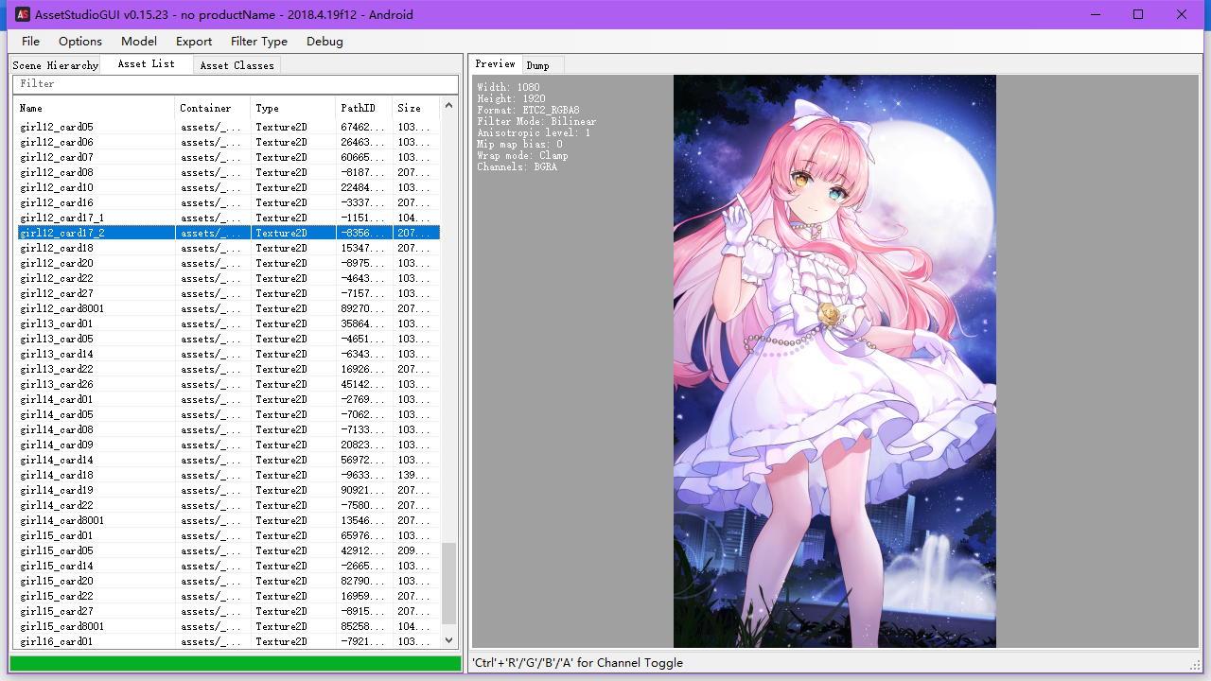Image resolution: width=1211 pixels, height=681 pixels.
Task: Click the pink-haired girl texture preview image
Action: (x=834, y=361)
